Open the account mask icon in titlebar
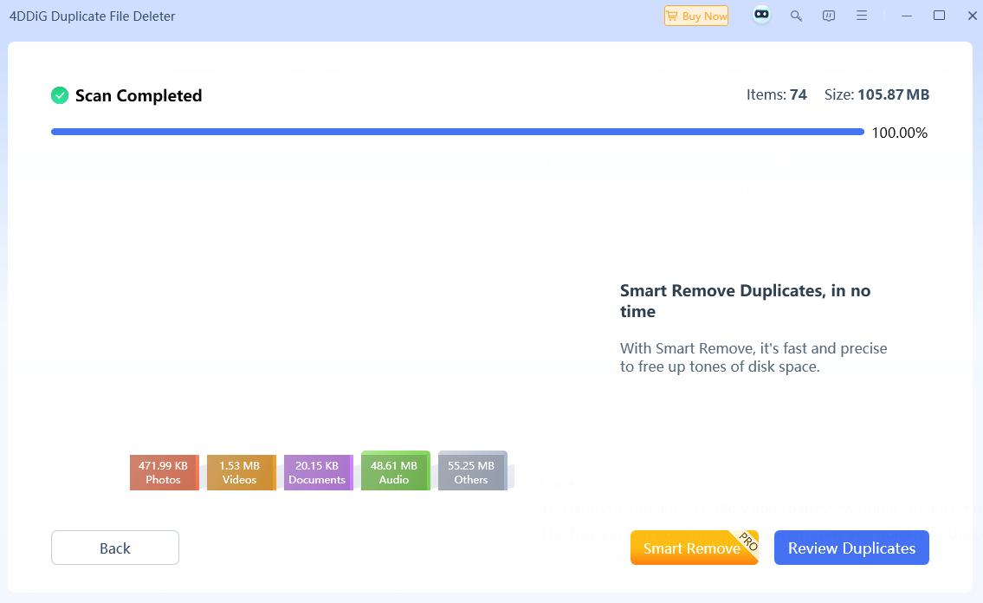983x603 pixels. tap(760, 15)
